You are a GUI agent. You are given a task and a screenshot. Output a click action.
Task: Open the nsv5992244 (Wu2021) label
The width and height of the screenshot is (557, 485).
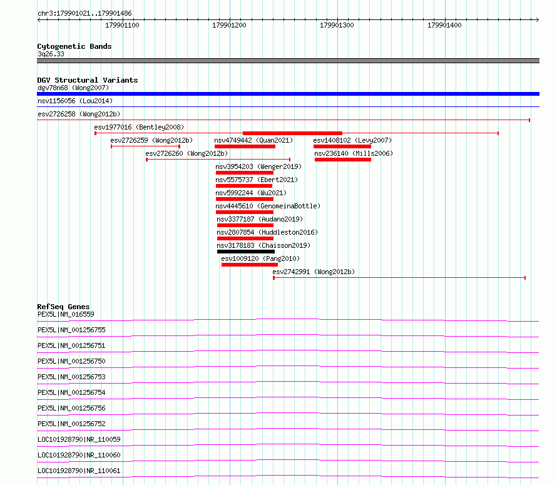251,193
